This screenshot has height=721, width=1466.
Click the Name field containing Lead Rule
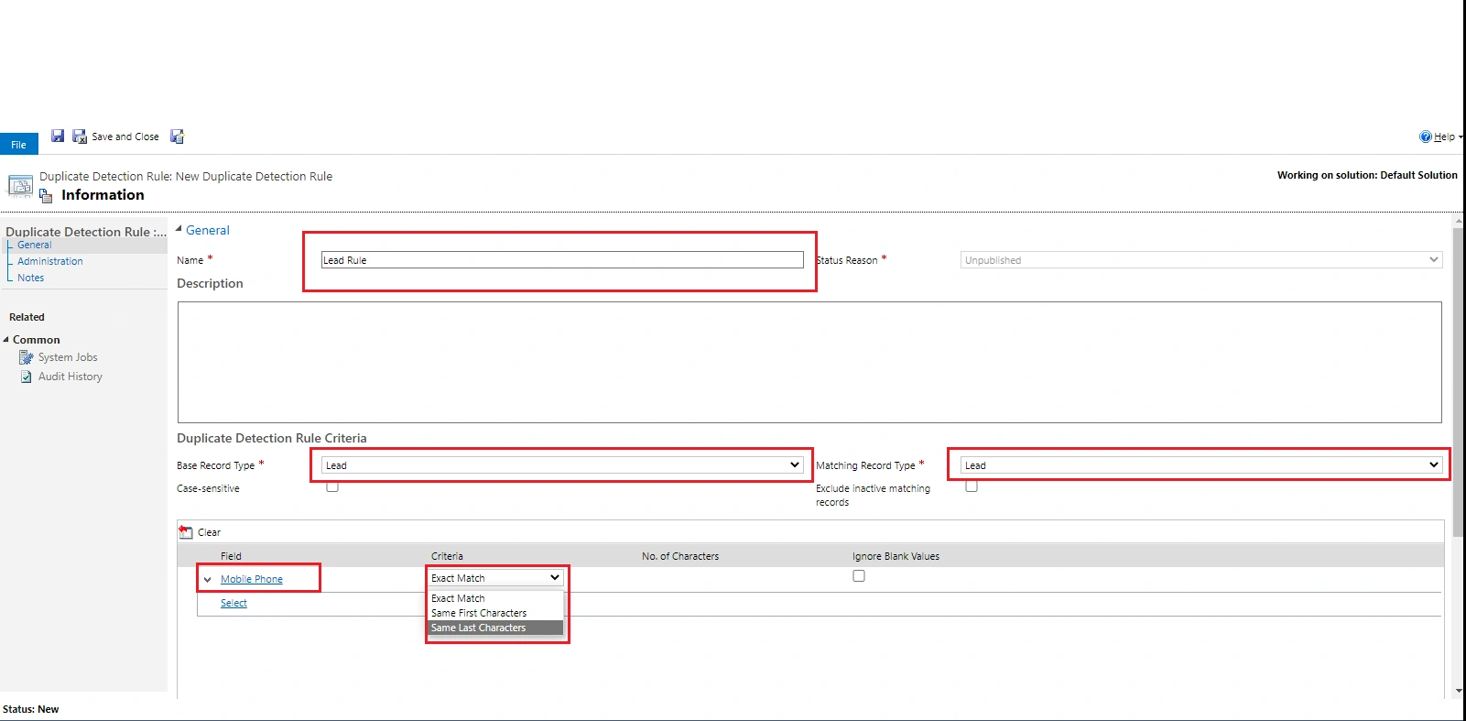(x=562, y=260)
